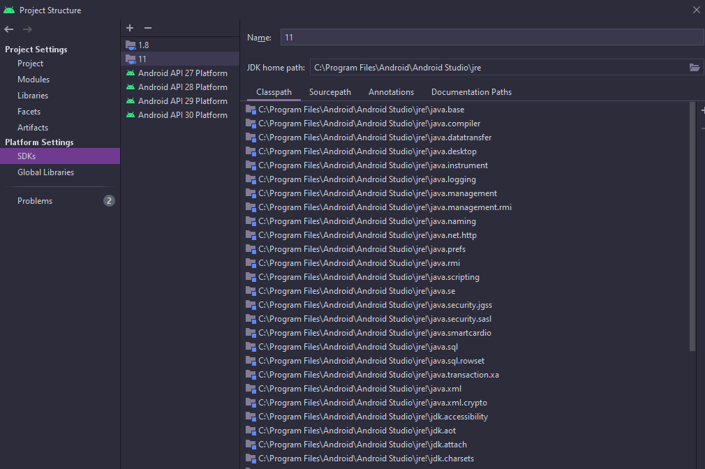705x469 pixels.
Task: Click the 1.8 JDK folder icon
Action: point(131,45)
